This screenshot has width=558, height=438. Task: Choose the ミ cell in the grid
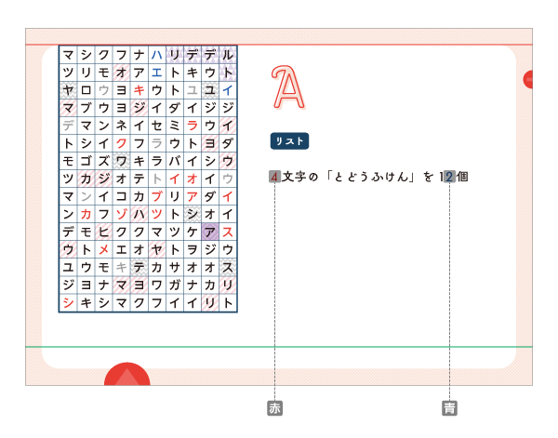click(175, 126)
